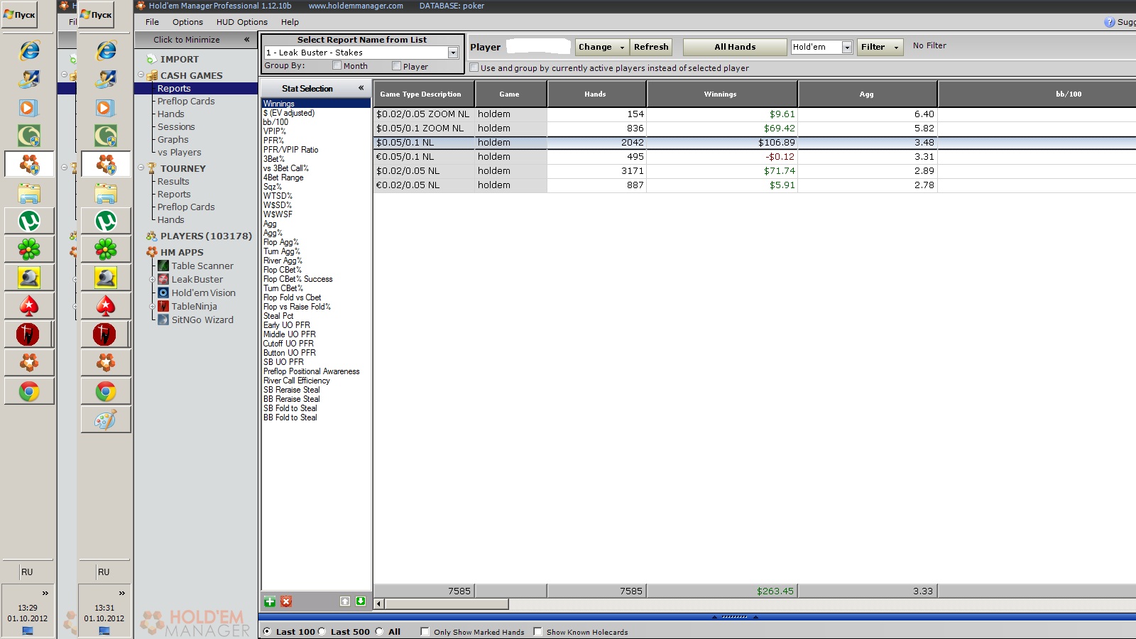
Task: Sort by the Winnings column header
Action: pyautogui.click(x=721, y=94)
